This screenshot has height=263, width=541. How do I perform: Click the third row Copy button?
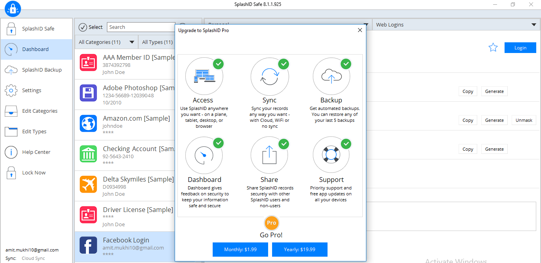pos(468,149)
